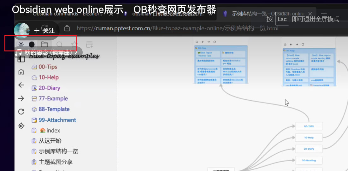Go to home using the sidebar house icon
348x171 pixels.
click(21, 72)
